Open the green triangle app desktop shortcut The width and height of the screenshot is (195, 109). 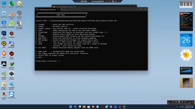point(12,4)
